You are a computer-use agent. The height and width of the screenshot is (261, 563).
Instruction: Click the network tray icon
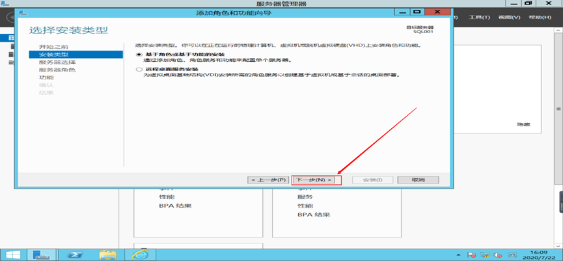(485, 255)
